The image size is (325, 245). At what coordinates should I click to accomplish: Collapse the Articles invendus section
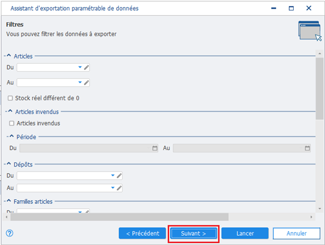pos(10,111)
